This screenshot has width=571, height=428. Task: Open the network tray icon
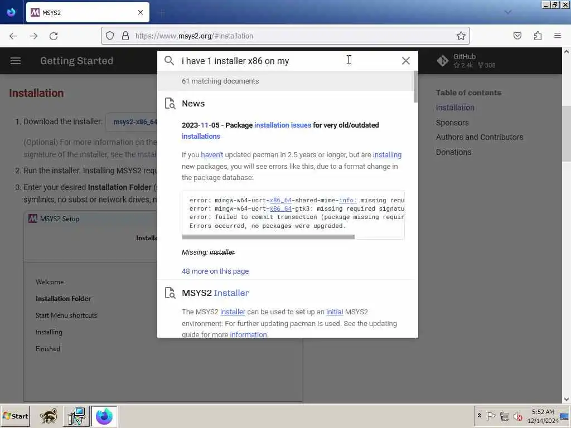tap(504, 416)
